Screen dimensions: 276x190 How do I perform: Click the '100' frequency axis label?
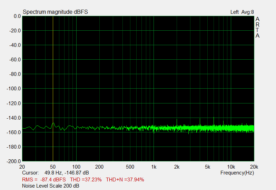coord(76,167)
